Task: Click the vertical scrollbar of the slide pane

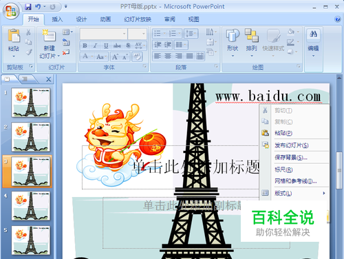Action: pyautogui.click(x=339, y=170)
